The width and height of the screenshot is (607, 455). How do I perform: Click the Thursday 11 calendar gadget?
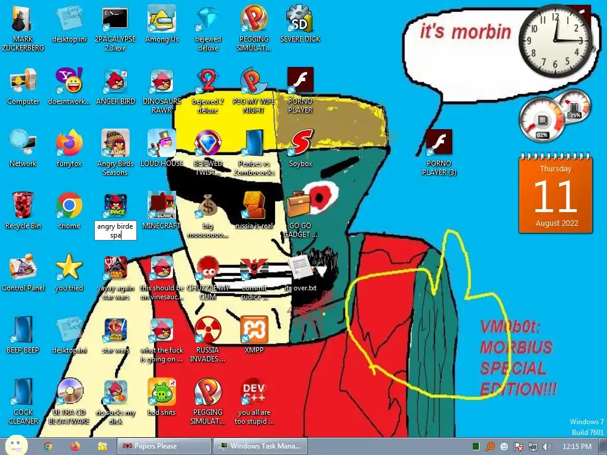tap(556, 194)
